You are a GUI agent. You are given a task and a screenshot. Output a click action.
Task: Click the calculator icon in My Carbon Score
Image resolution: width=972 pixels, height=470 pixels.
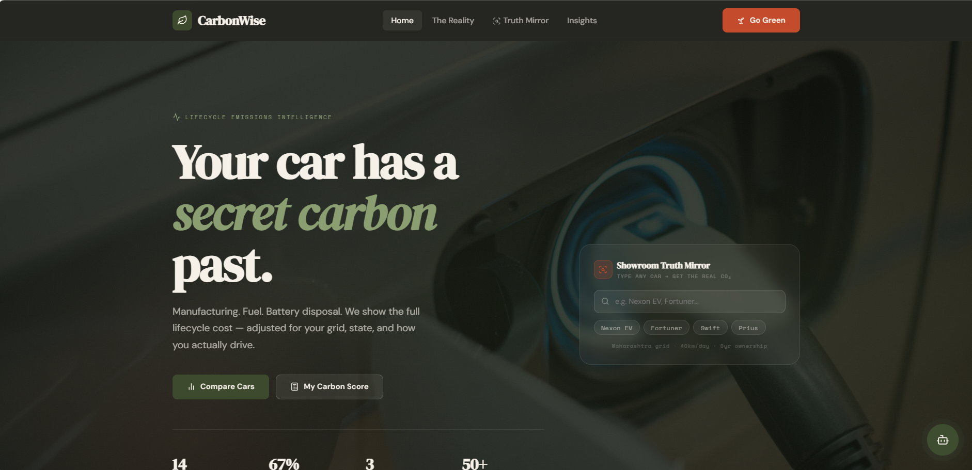[x=294, y=387]
